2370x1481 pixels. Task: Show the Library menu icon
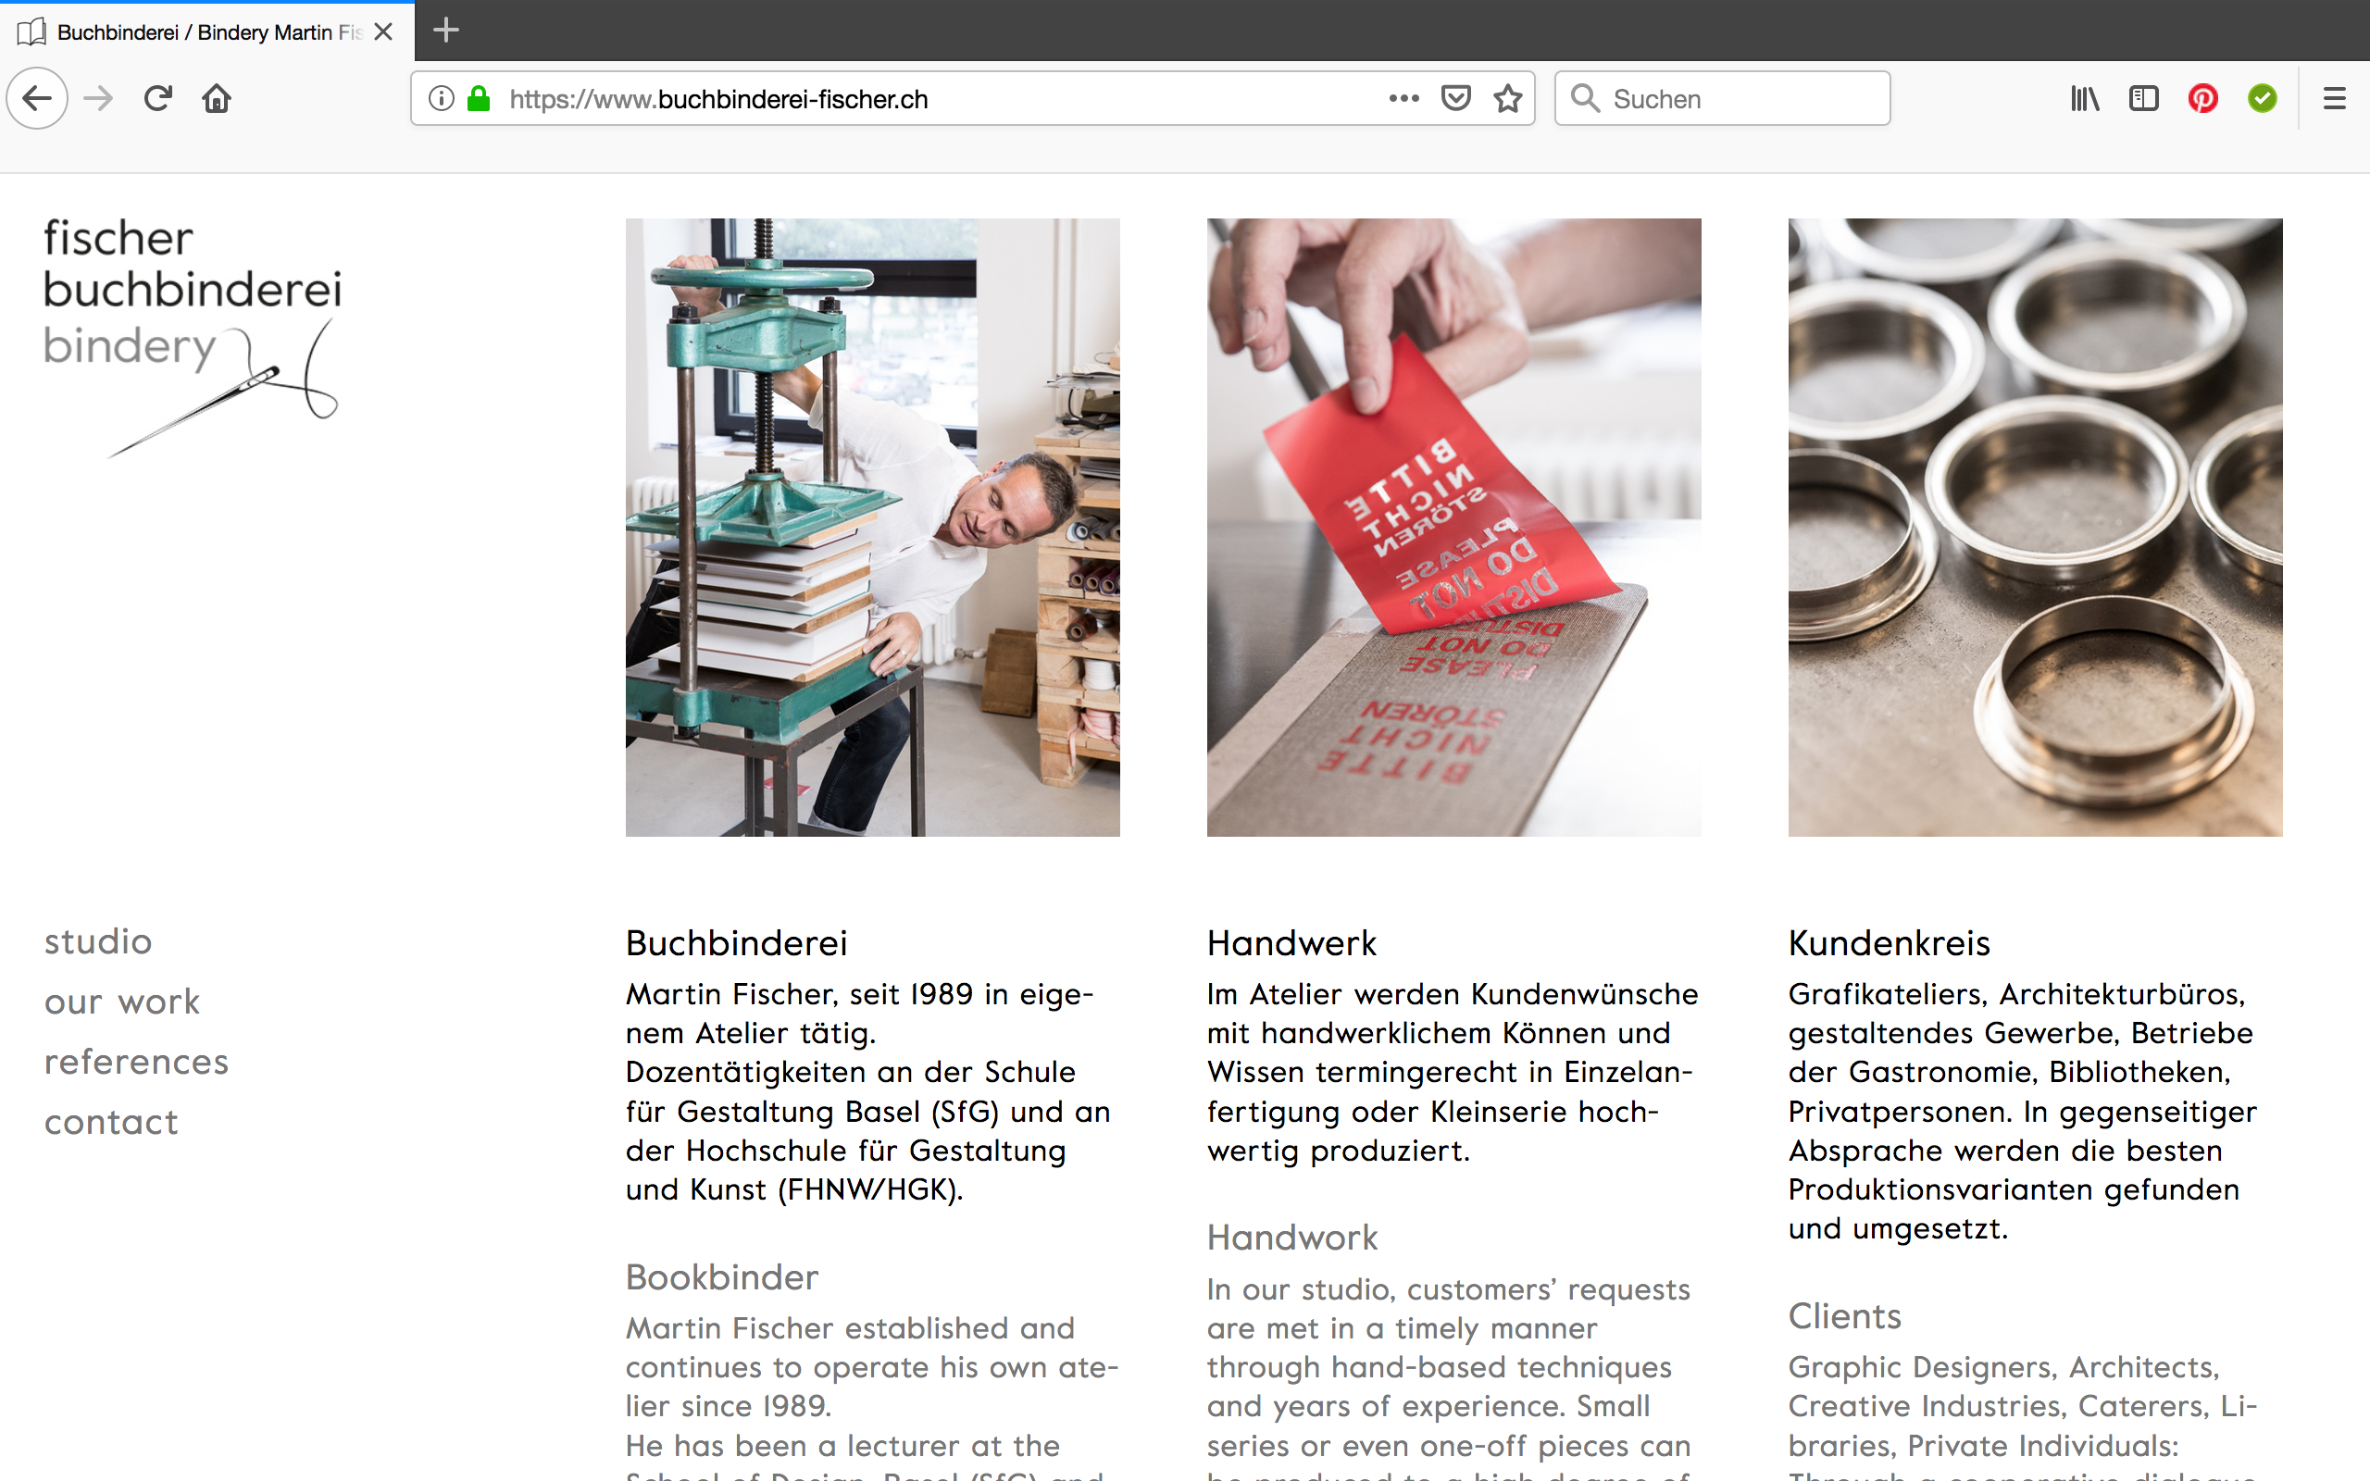click(2085, 98)
